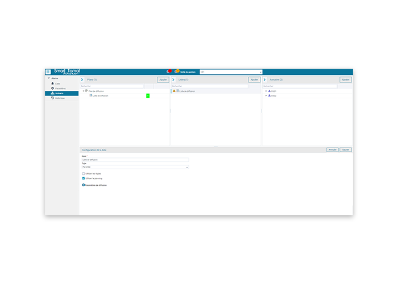Expand the CUG1 directory entry
Screen dimensions: 398x284
pyautogui.click(x=266, y=91)
